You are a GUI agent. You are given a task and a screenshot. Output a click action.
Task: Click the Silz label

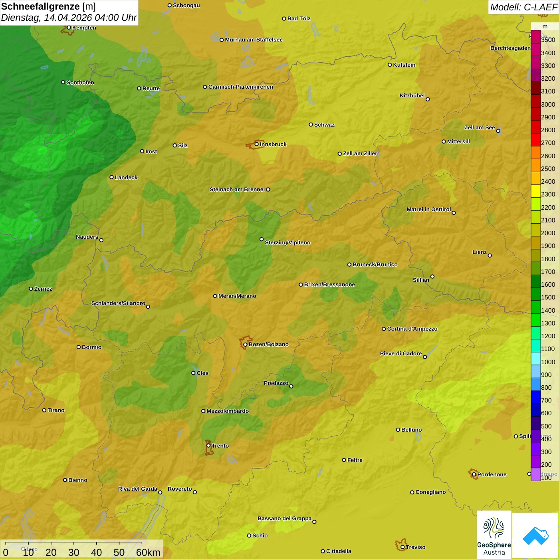[183, 145]
